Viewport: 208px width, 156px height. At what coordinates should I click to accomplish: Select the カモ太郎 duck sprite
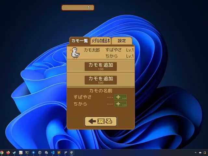75,53
